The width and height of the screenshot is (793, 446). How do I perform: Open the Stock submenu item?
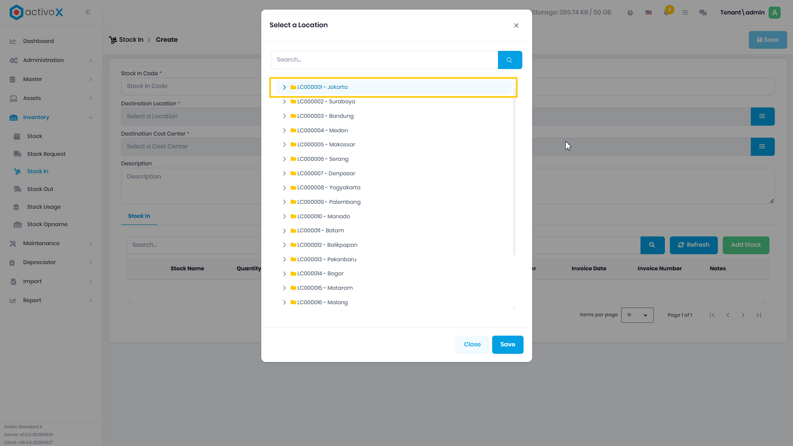pyautogui.click(x=35, y=136)
